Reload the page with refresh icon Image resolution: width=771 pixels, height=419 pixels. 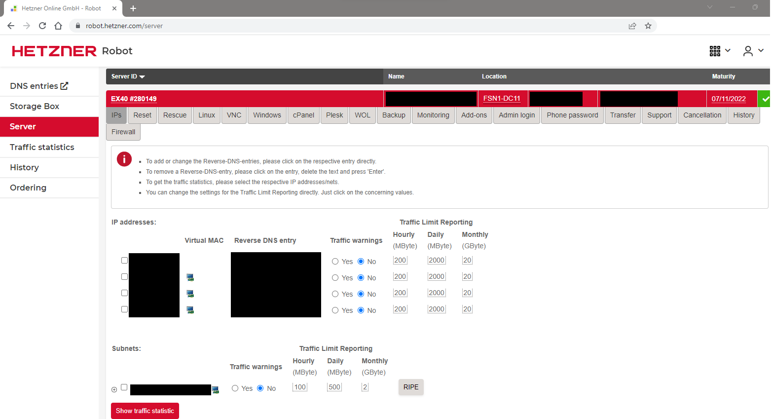42,26
